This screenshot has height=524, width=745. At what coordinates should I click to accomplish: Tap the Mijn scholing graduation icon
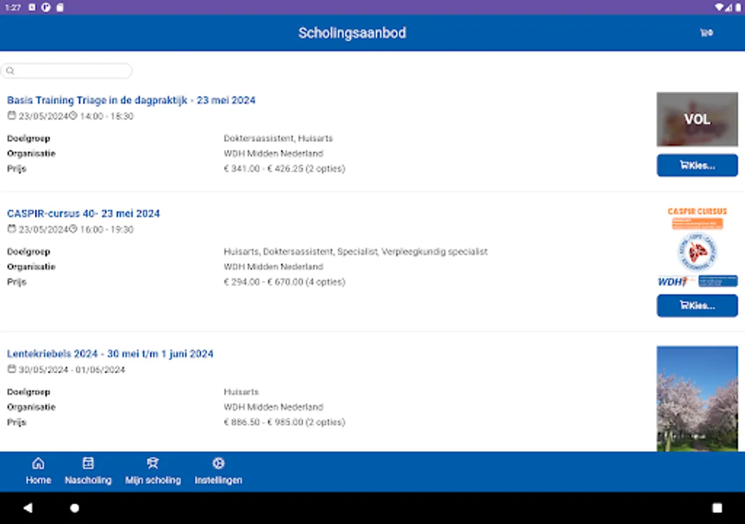point(152,463)
